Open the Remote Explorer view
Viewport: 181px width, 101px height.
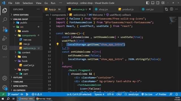click(5, 48)
